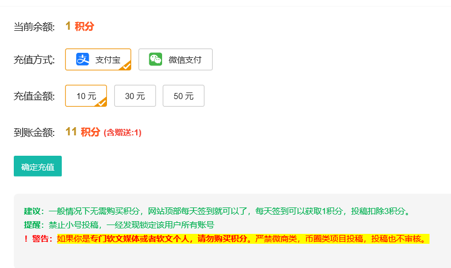Click the 充值金额 label
This screenshot has height=268, width=451.
point(34,96)
